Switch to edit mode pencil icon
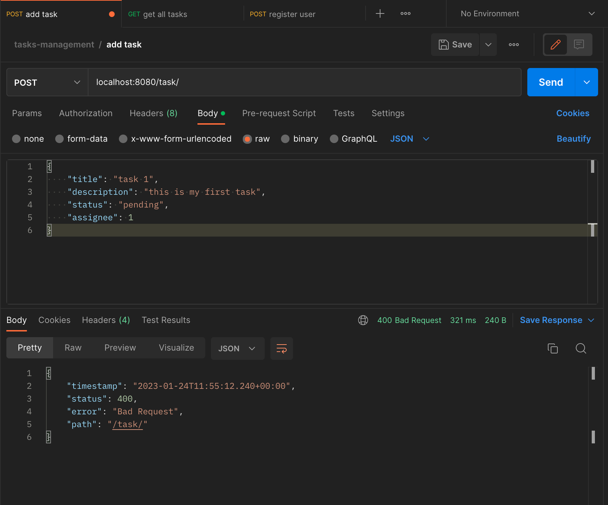608x505 pixels. tap(555, 45)
